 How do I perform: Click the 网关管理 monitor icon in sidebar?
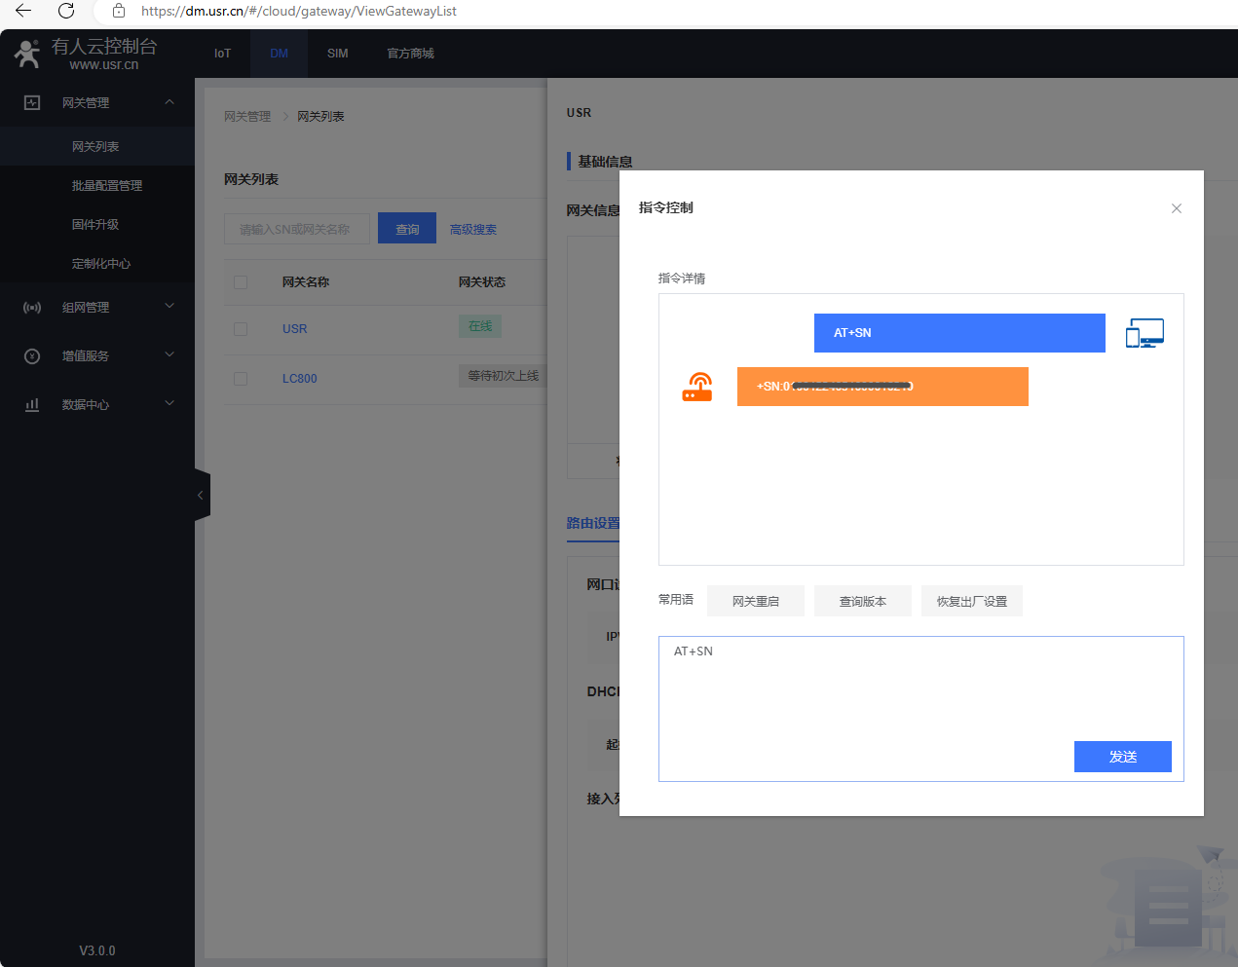pyautogui.click(x=32, y=102)
